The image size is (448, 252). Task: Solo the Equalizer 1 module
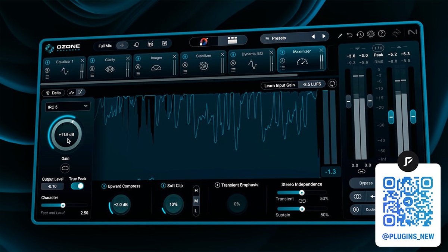click(x=47, y=70)
